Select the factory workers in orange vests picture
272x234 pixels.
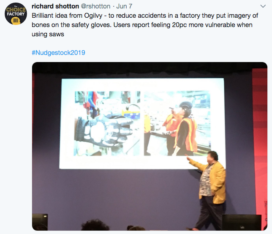177,123
